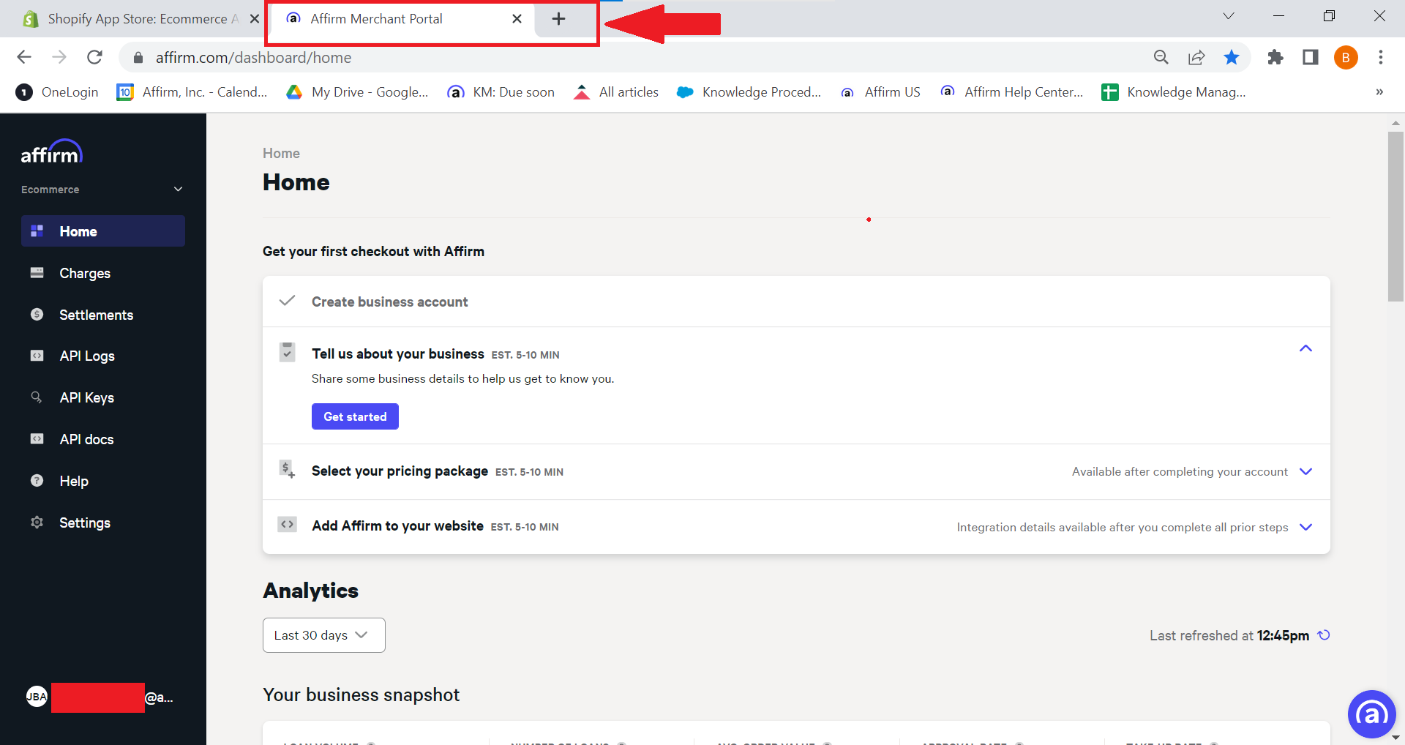Open the Chrome three-dot menu

click(1381, 57)
